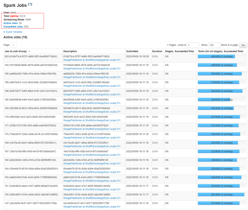The image size is (248, 210).
Task: Open RangePartitioner link for job 167
Action: point(92,155)
